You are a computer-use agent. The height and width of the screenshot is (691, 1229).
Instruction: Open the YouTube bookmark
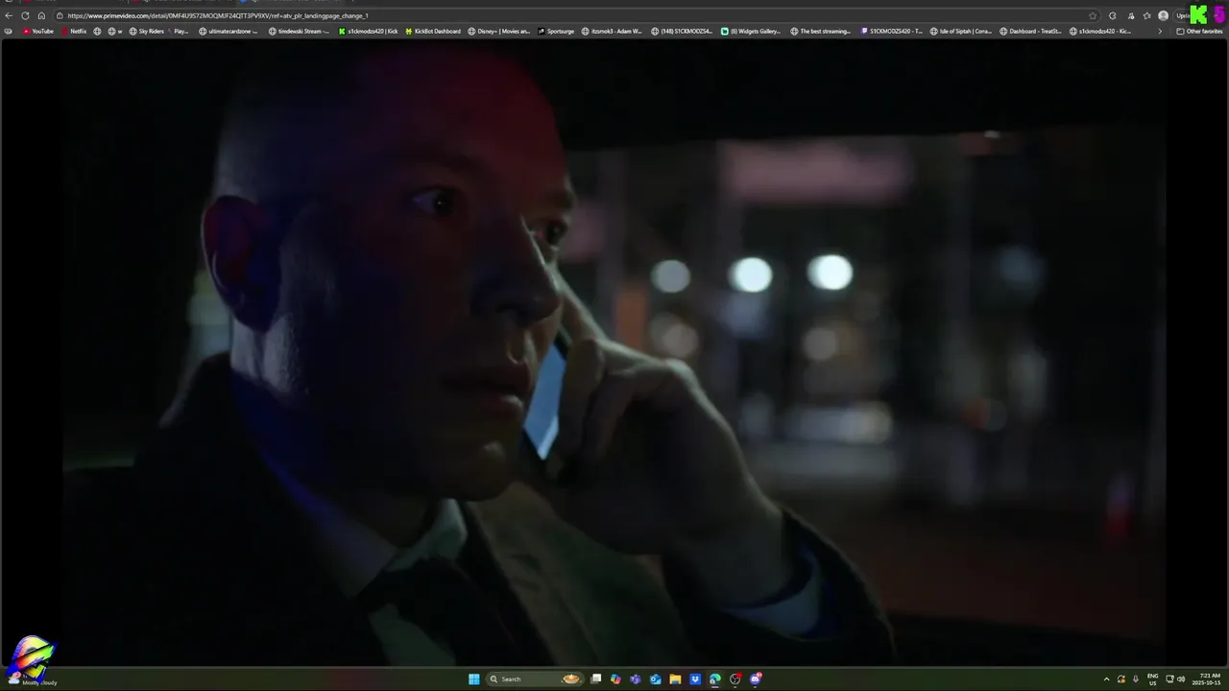tap(38, 31)
